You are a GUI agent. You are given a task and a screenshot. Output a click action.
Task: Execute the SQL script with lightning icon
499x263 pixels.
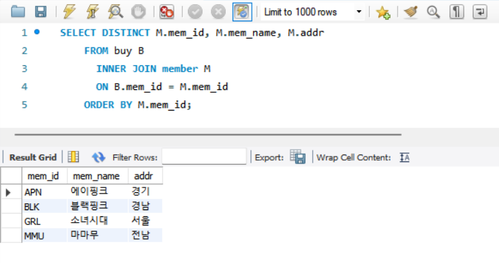click(x=69, y=12)
